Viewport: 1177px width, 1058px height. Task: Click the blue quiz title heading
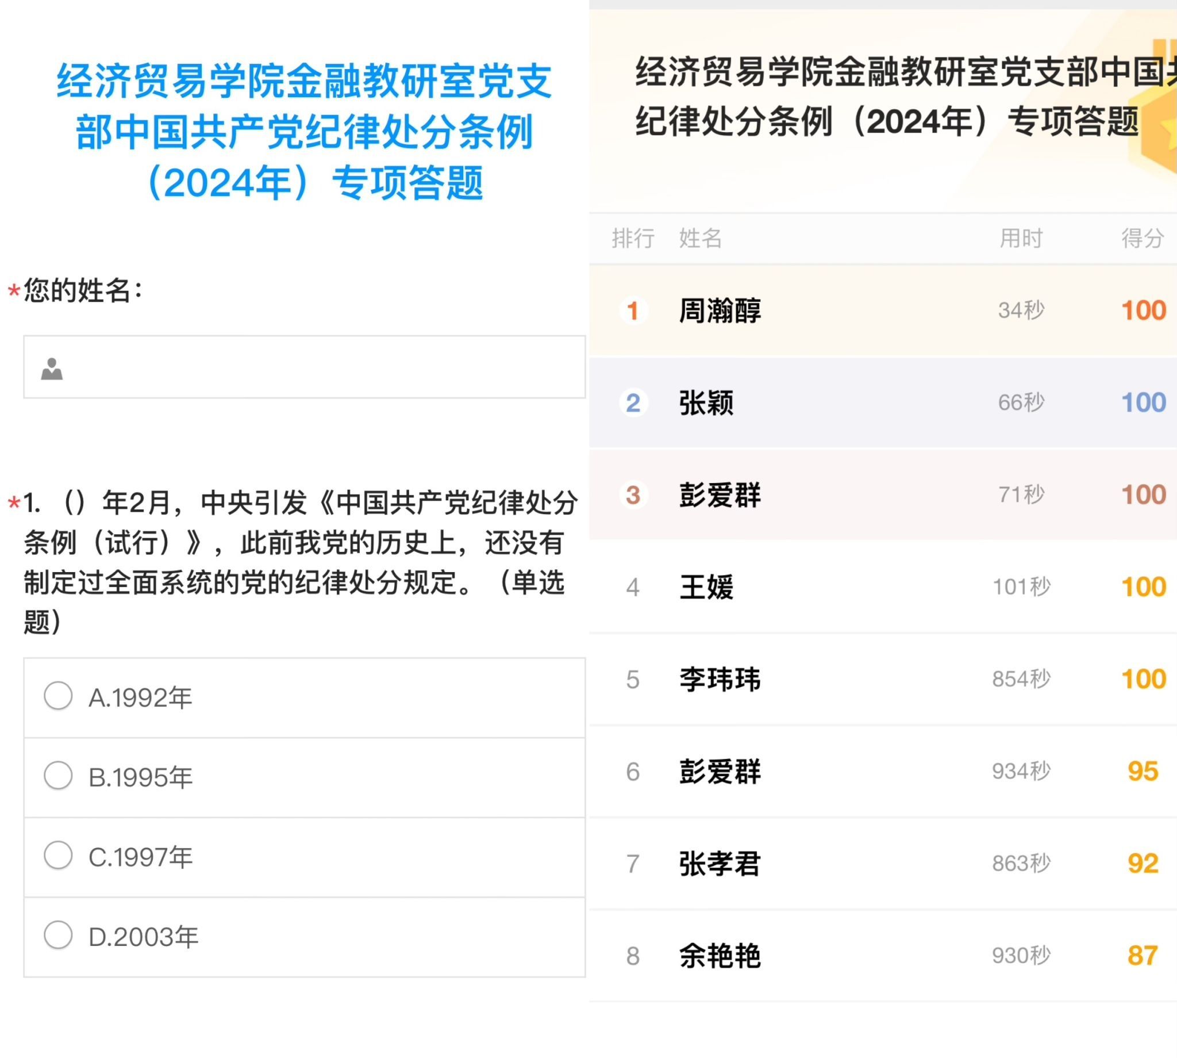coord(305,131)
